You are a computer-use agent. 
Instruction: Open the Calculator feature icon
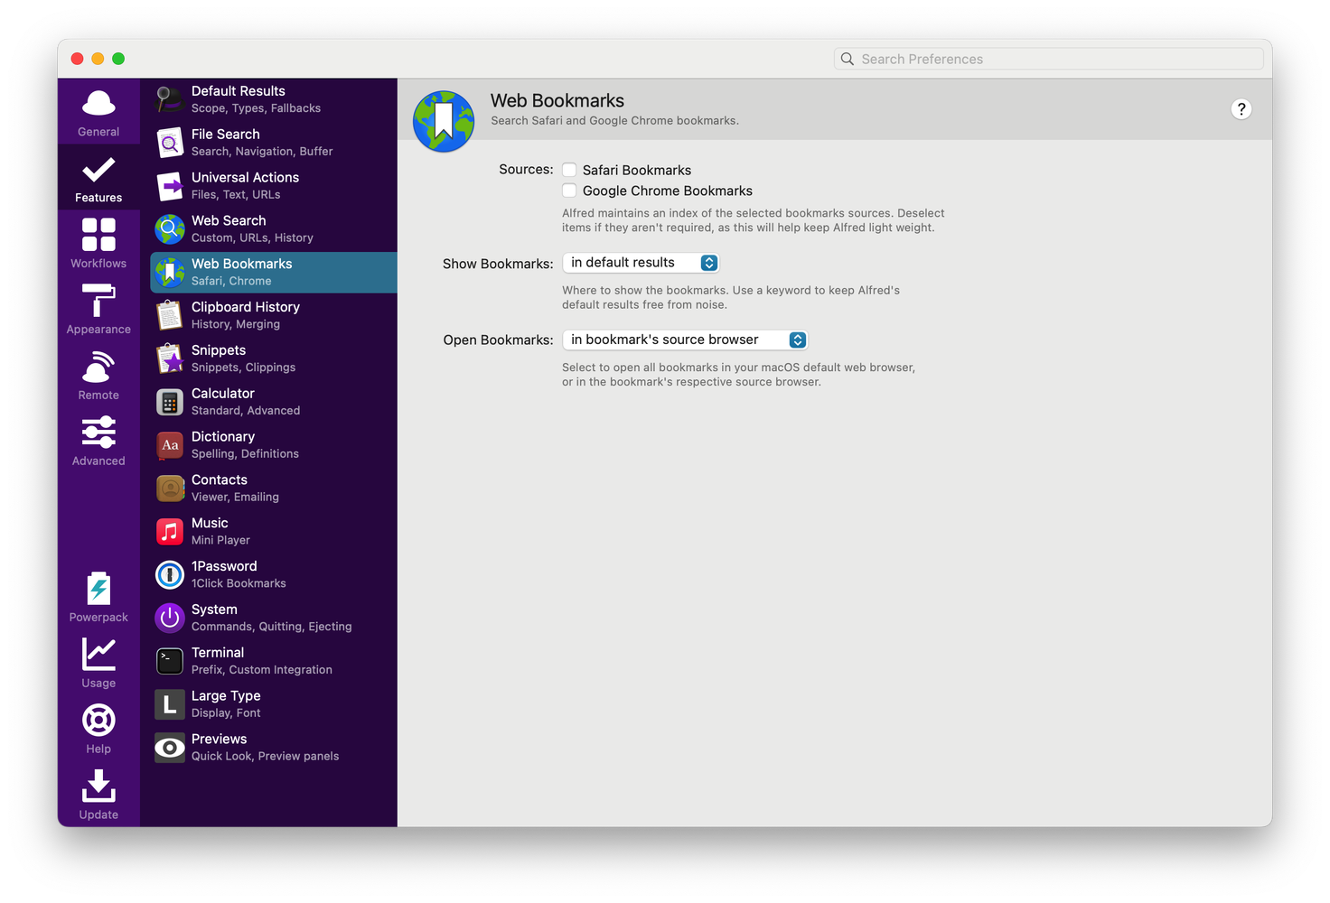click(x=169, y=402)
